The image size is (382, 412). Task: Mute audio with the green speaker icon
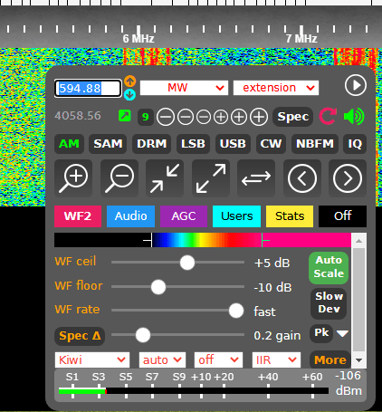354,116
